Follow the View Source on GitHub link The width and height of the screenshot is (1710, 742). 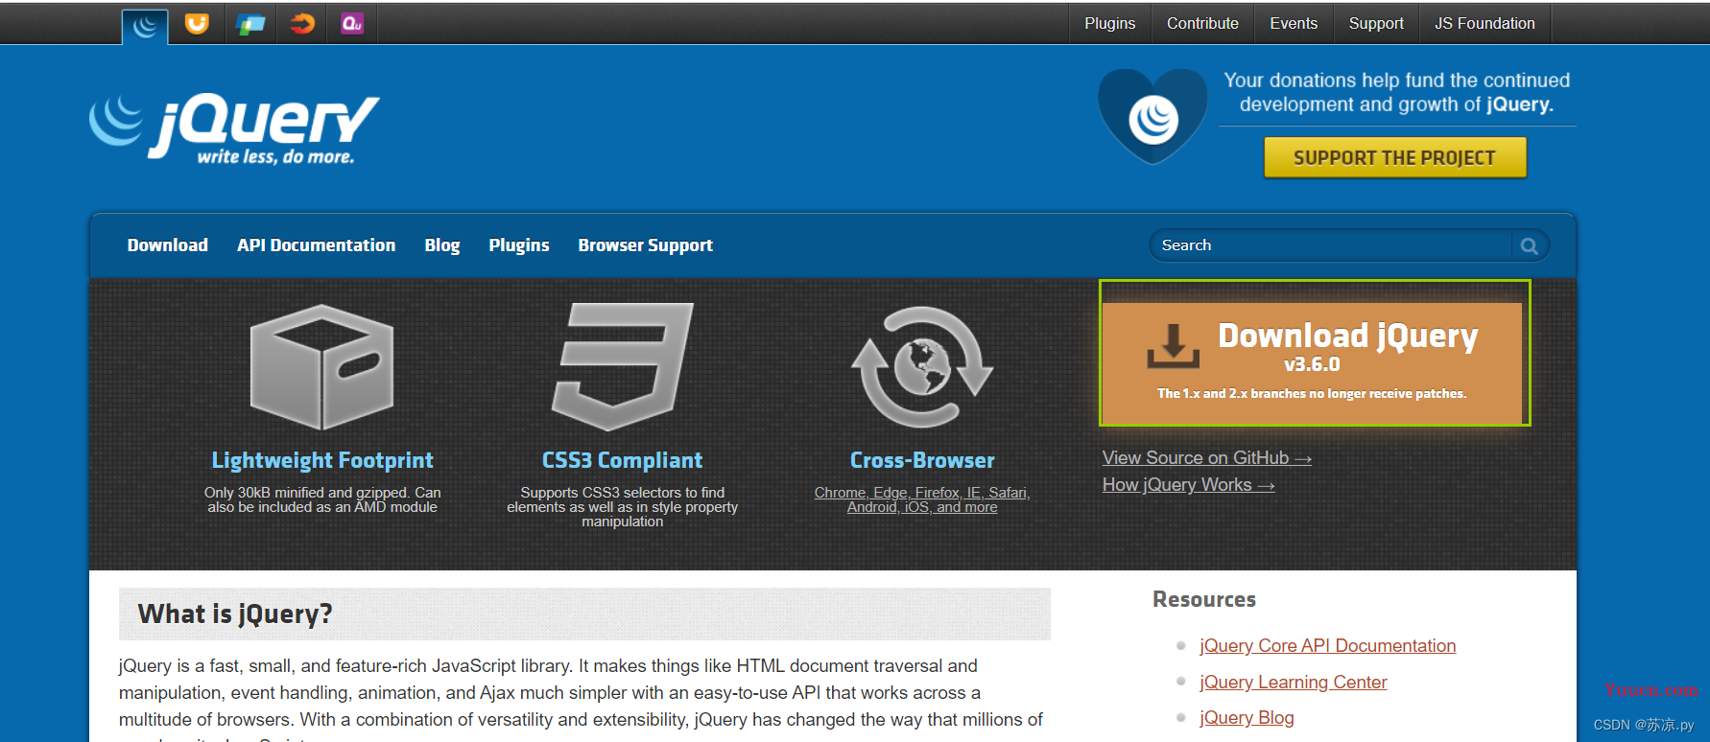[1206, 458]
